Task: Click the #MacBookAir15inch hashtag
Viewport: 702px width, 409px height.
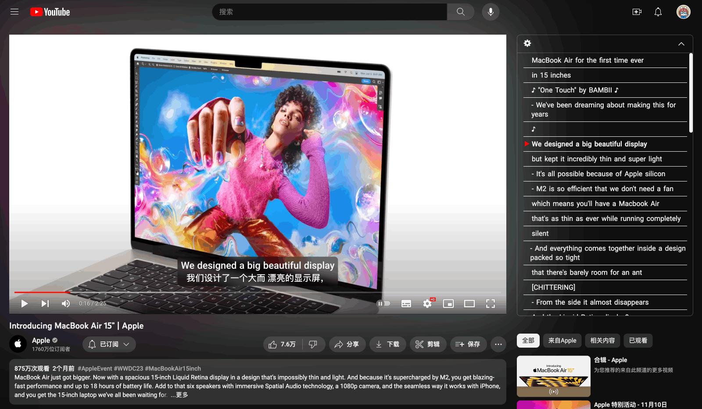Action: tap(173, 369)
